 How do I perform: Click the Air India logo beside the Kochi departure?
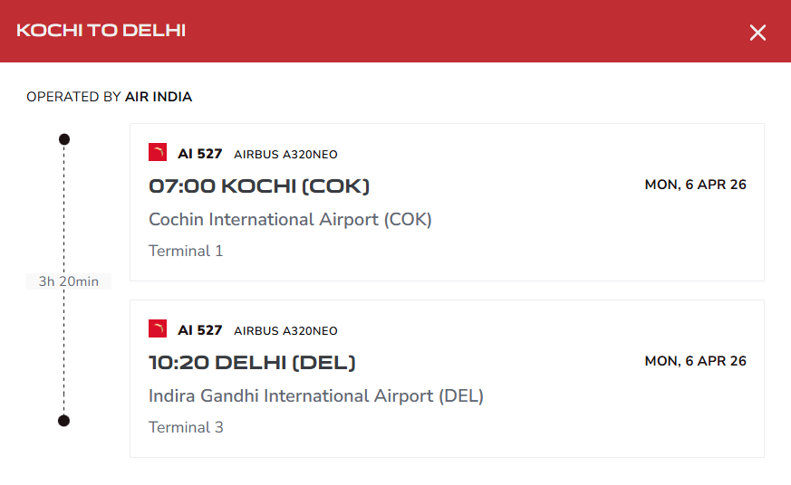point(158,153)
